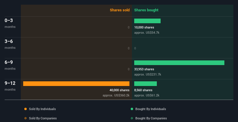The width and height of the screenshot is (238, 122).
Task: Click the 6–9 months row label
Action: [x=10, y=65]
